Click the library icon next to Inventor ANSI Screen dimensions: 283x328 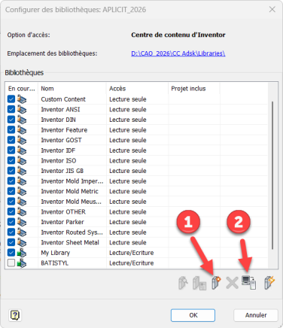(22, 110)
